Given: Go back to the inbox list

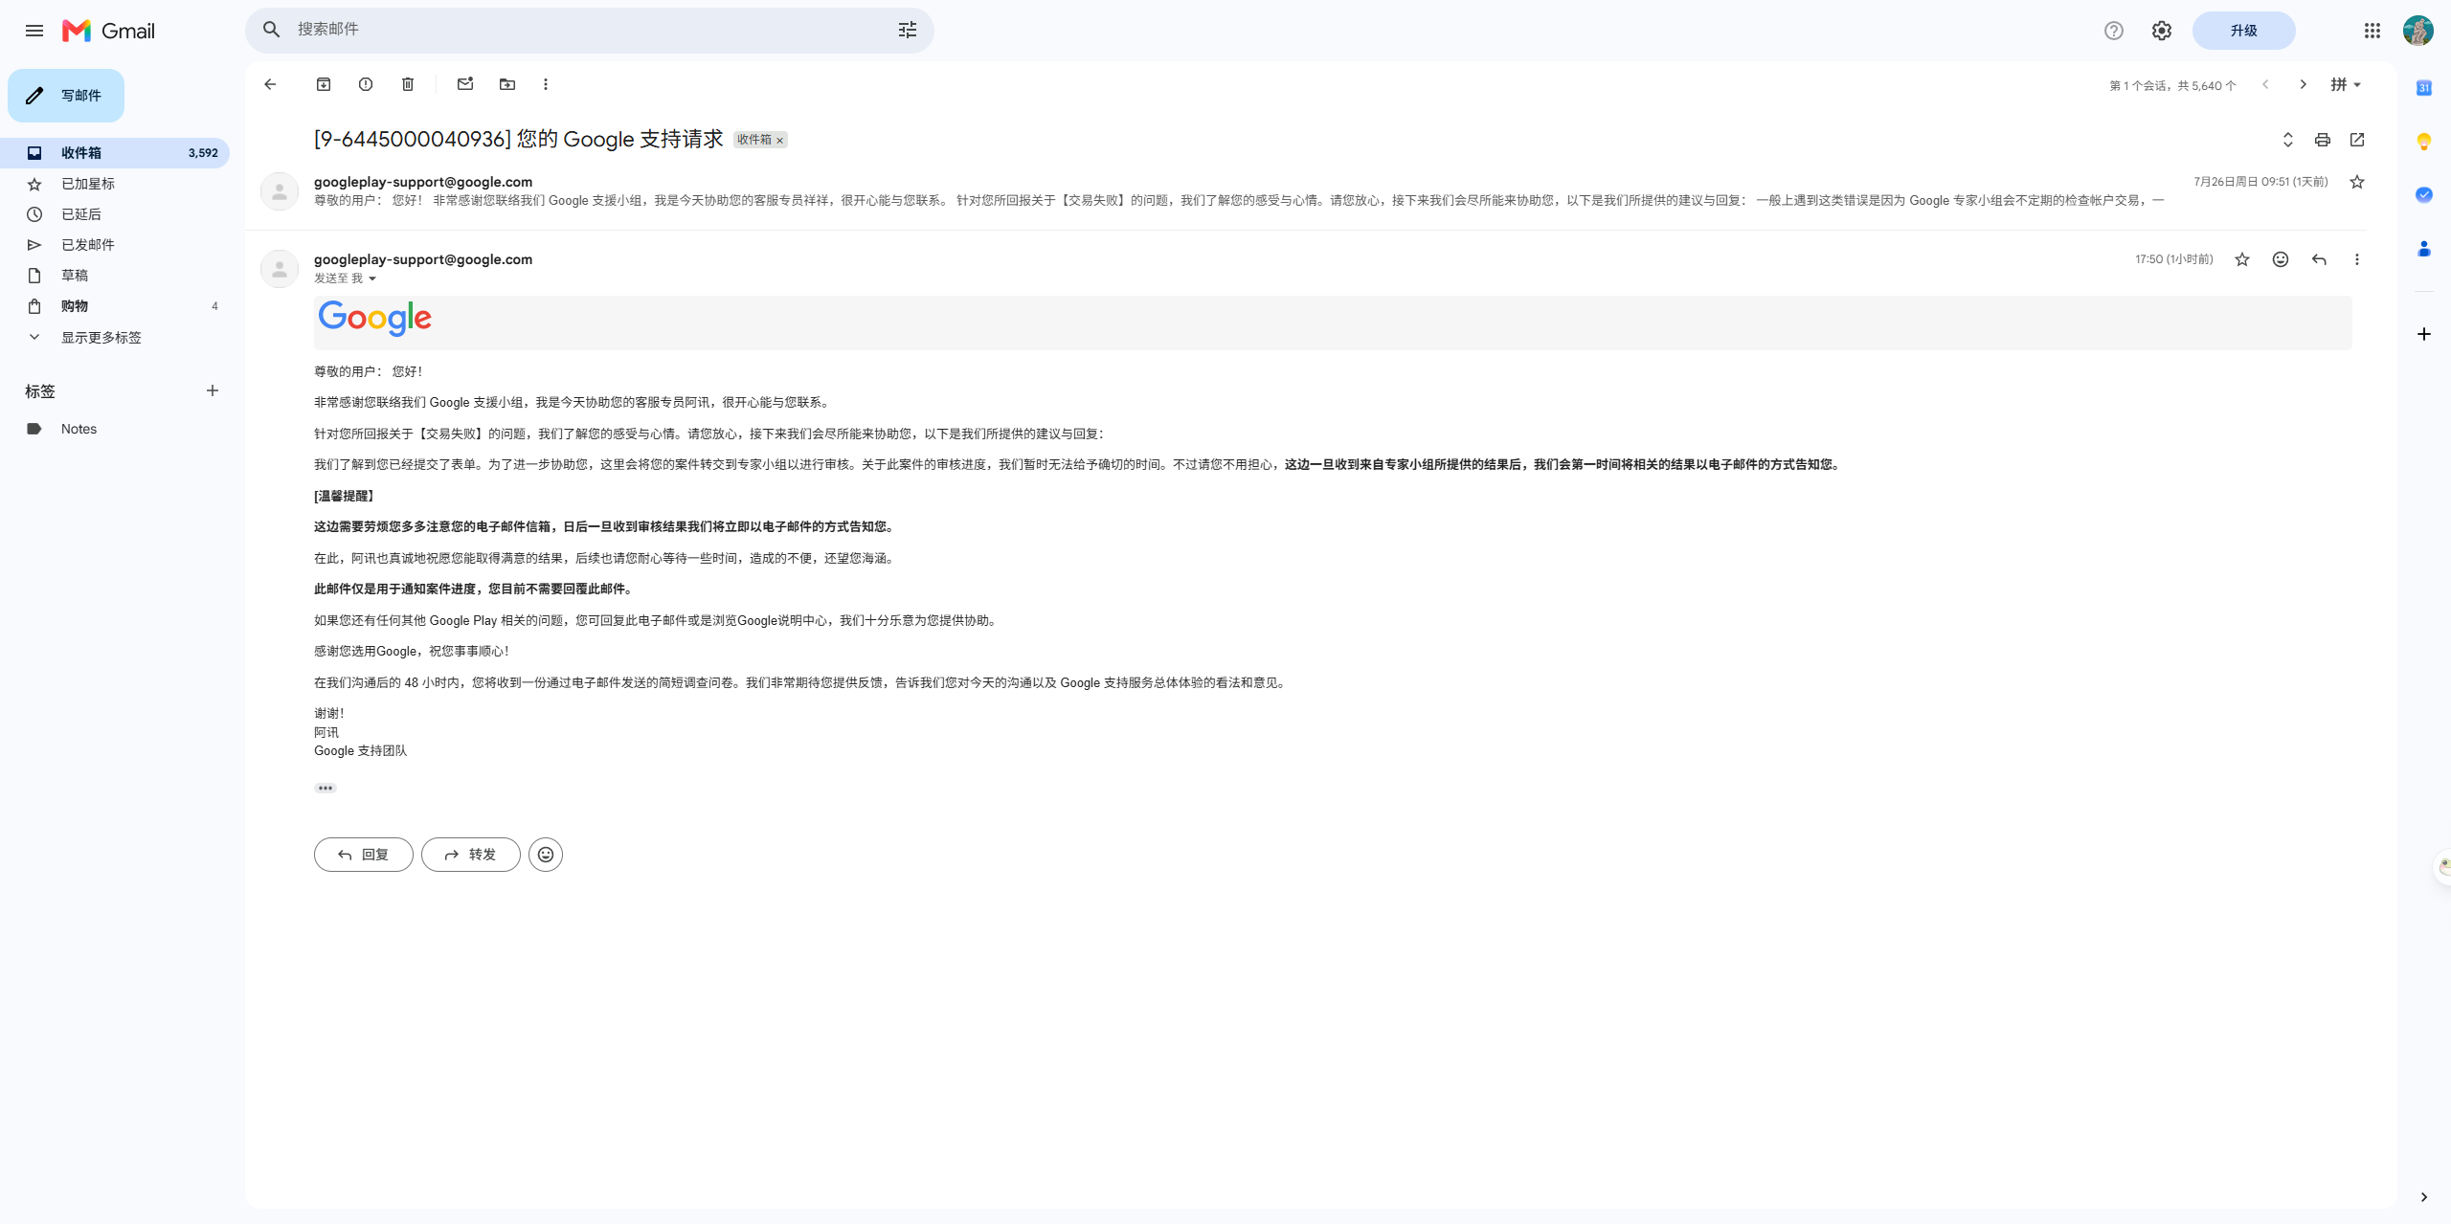Looking at the screenshot, I should click(270, 84).
